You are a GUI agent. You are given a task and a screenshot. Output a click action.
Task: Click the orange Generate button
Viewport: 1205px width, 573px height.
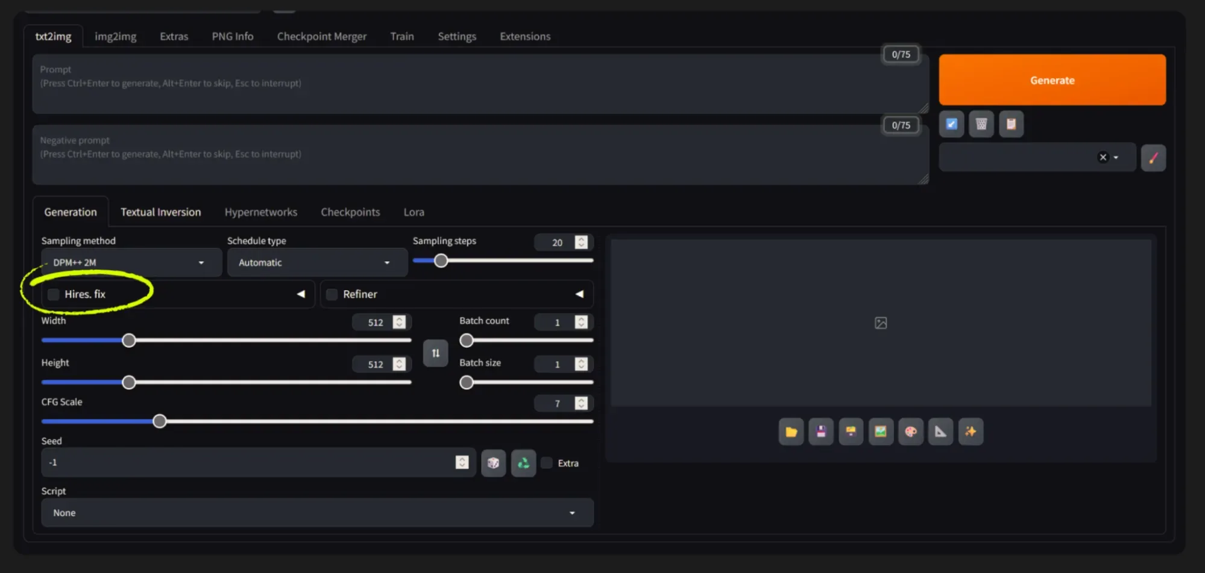(x=1052, y=80)
